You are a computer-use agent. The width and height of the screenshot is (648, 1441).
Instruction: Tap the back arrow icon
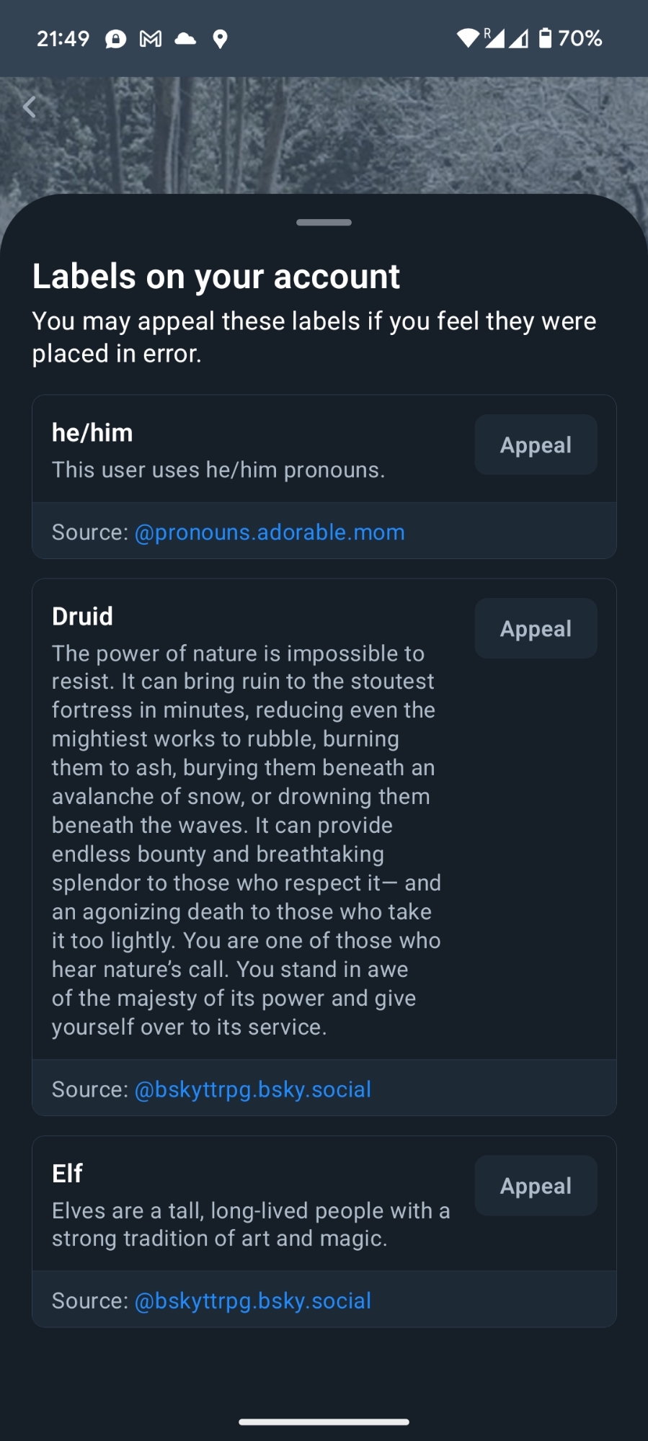[30, 107]
